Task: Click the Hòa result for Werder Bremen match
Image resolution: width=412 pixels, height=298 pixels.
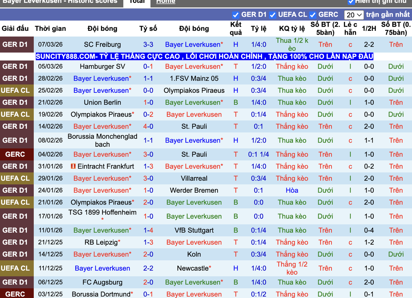Action: [292, 190]
